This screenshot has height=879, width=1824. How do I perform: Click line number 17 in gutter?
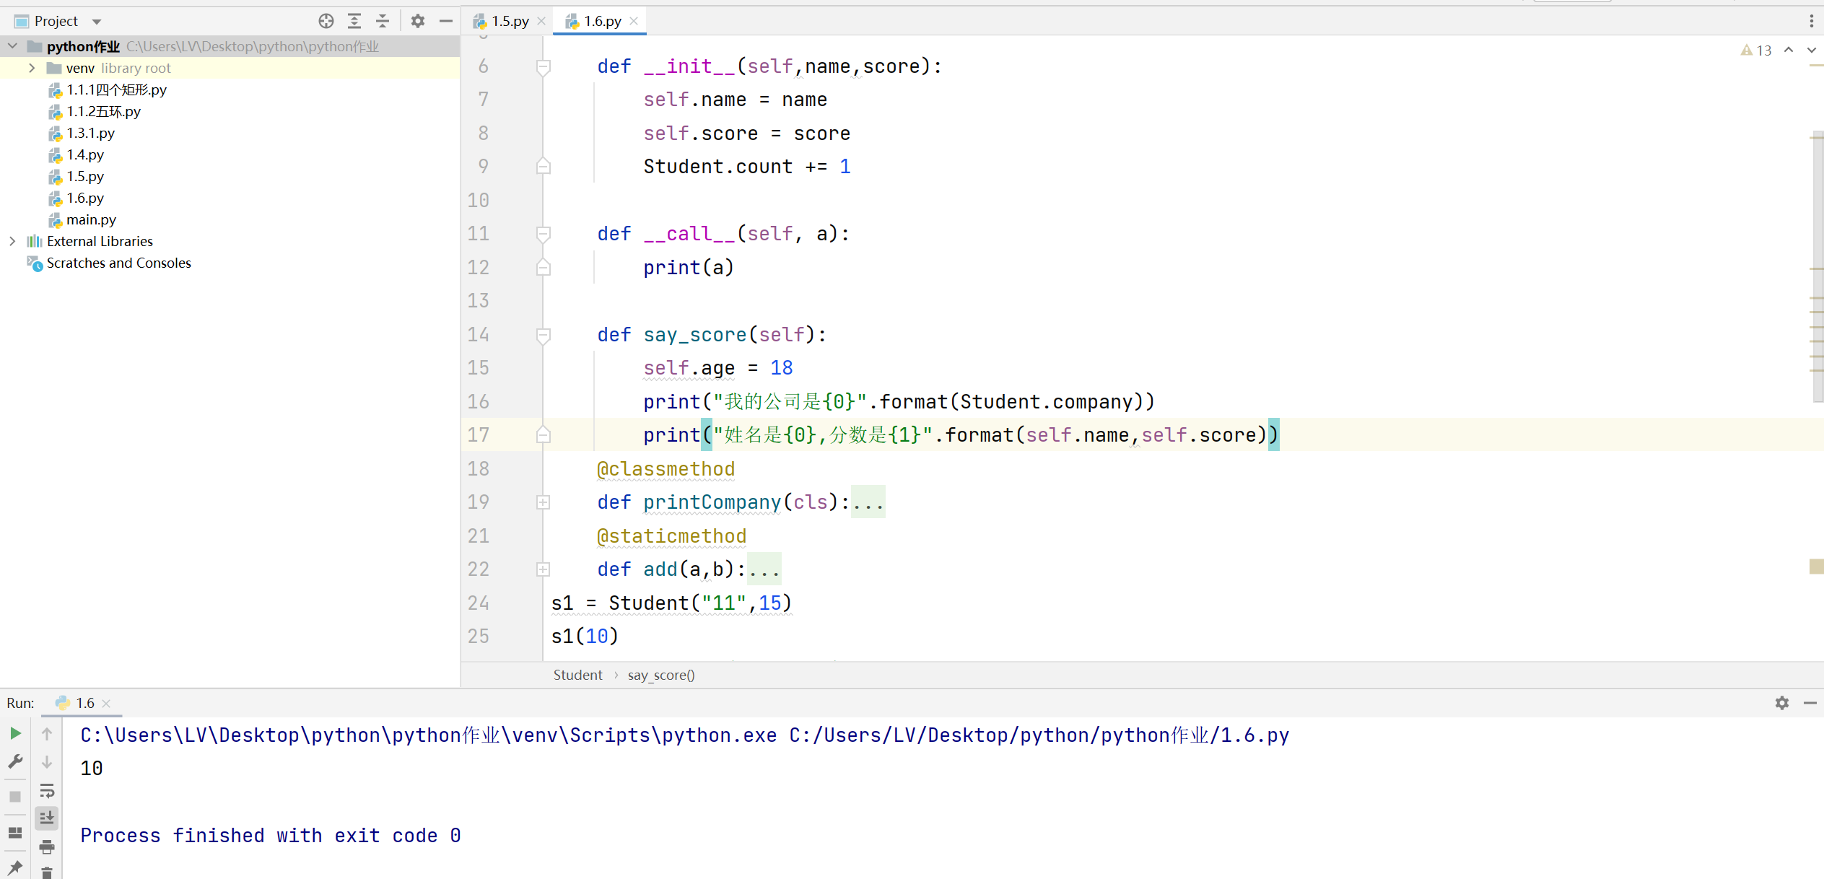[x=478, y=434]
